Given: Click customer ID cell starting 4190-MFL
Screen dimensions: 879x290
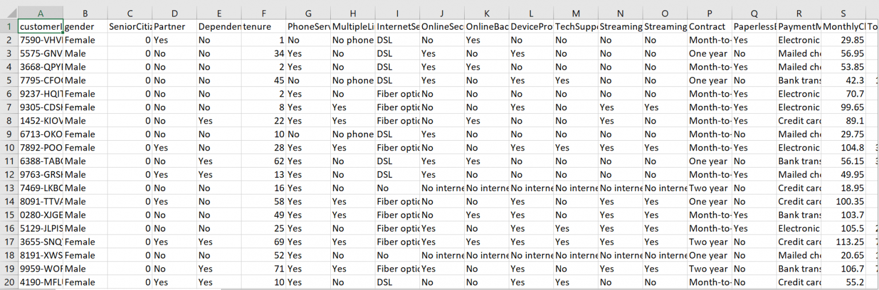Looking at the screenshot, I should point(41,282).
